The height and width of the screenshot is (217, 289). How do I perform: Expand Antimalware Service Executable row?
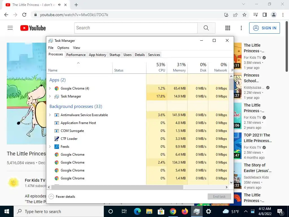[50, 115]
